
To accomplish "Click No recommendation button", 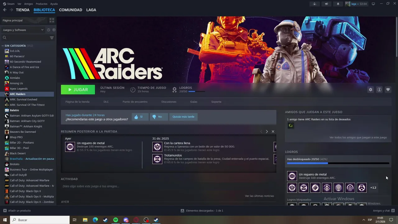I will point(159,117).
